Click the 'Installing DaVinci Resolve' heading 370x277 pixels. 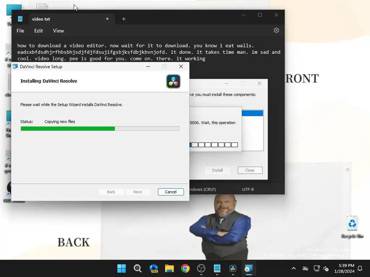pyautogui.click(x=49, y=81)
